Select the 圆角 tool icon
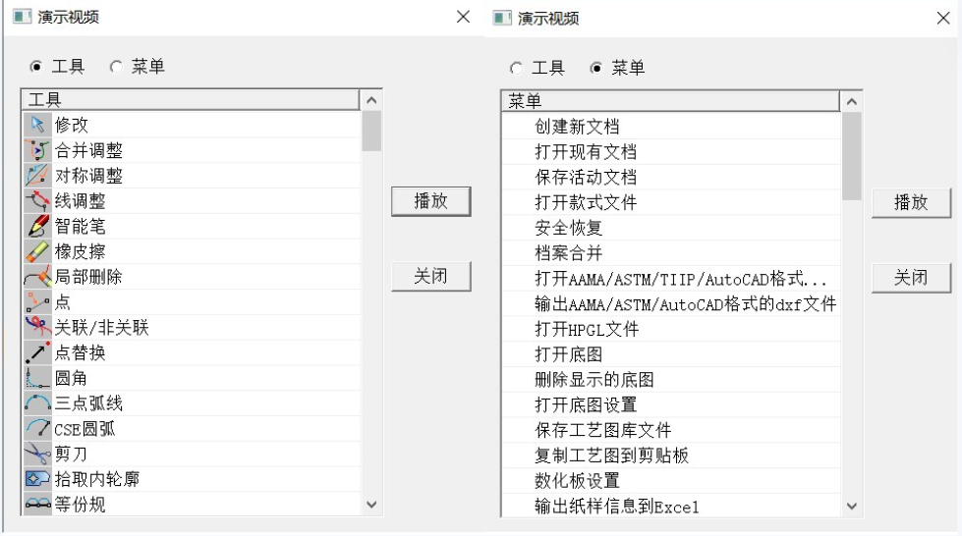Viewport: 962px width, 536px height. [x=37, y=378]
